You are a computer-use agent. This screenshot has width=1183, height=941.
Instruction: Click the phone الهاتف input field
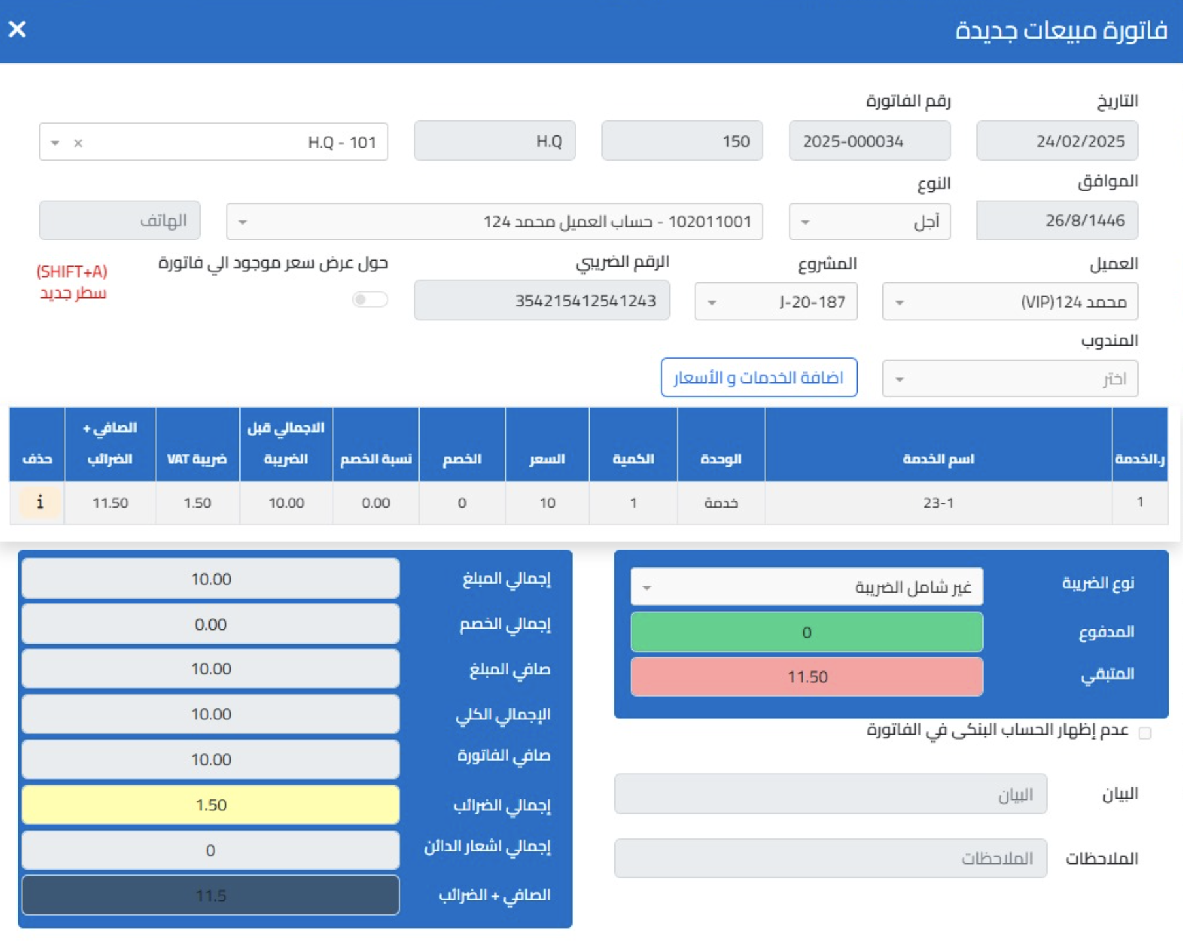tap(120, 221)
